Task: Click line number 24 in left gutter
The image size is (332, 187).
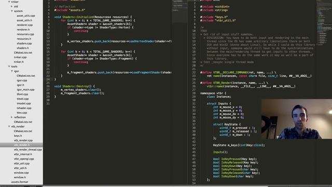Action: [x=48, y=79]
